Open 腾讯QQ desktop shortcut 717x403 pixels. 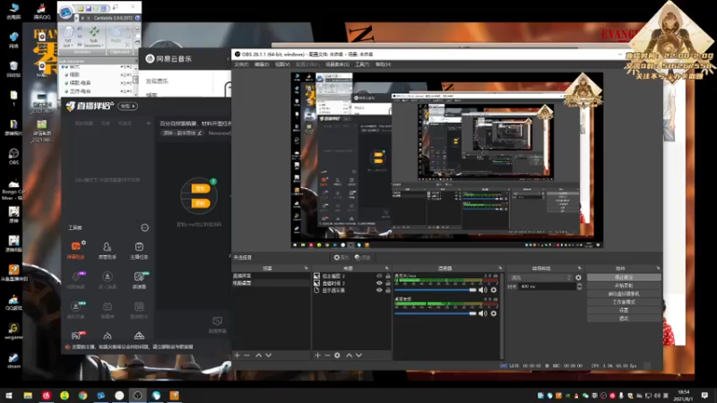[41, 11]
